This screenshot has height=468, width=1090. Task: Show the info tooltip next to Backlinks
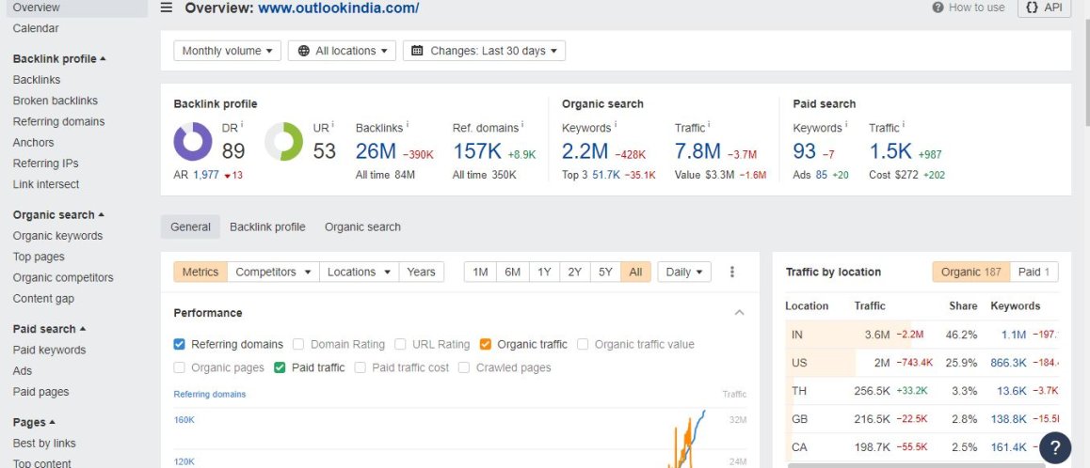pyautogui.click(x=408, y=125)
